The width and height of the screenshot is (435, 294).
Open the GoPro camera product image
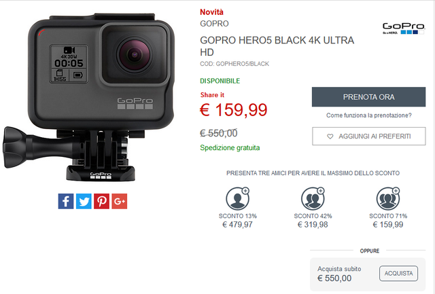(89, 96)
